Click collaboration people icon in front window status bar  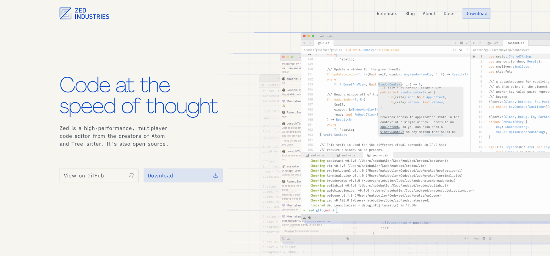pos(304,218)
